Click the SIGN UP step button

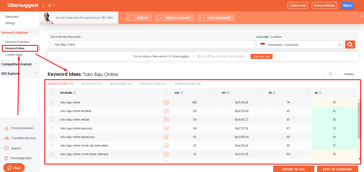[139, 18]
